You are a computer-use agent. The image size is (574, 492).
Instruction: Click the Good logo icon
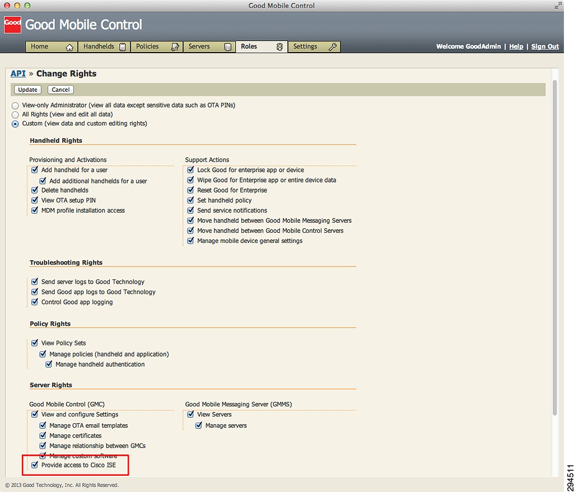[x=12, y=25]
